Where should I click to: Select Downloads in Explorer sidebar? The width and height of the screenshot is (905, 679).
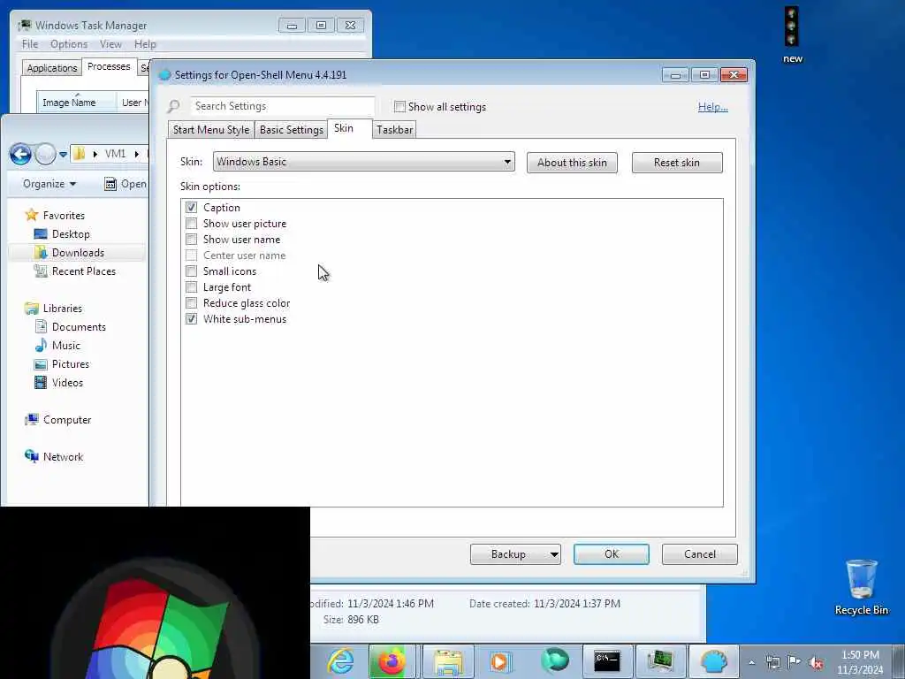click(x=78, y=253)
